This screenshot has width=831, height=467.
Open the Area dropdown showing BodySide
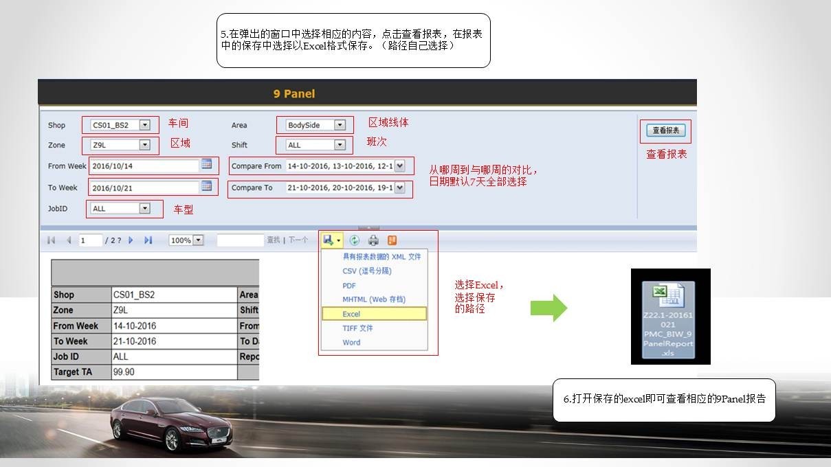click(340, 125)
